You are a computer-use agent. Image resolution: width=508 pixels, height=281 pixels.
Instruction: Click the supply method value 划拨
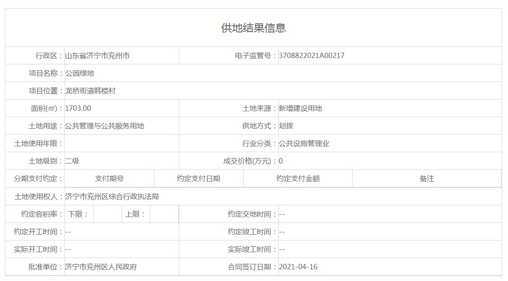286,126
